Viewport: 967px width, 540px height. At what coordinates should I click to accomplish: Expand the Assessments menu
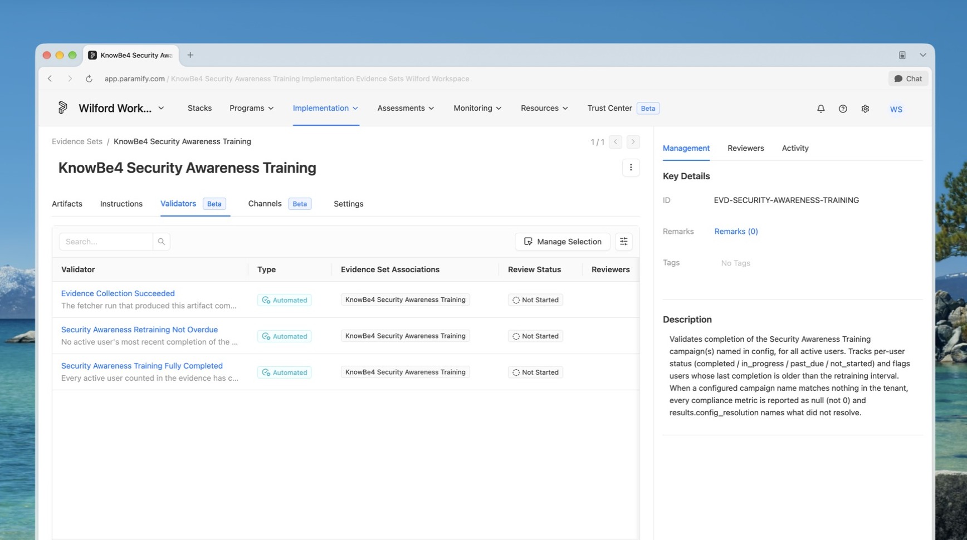[406, 108]
